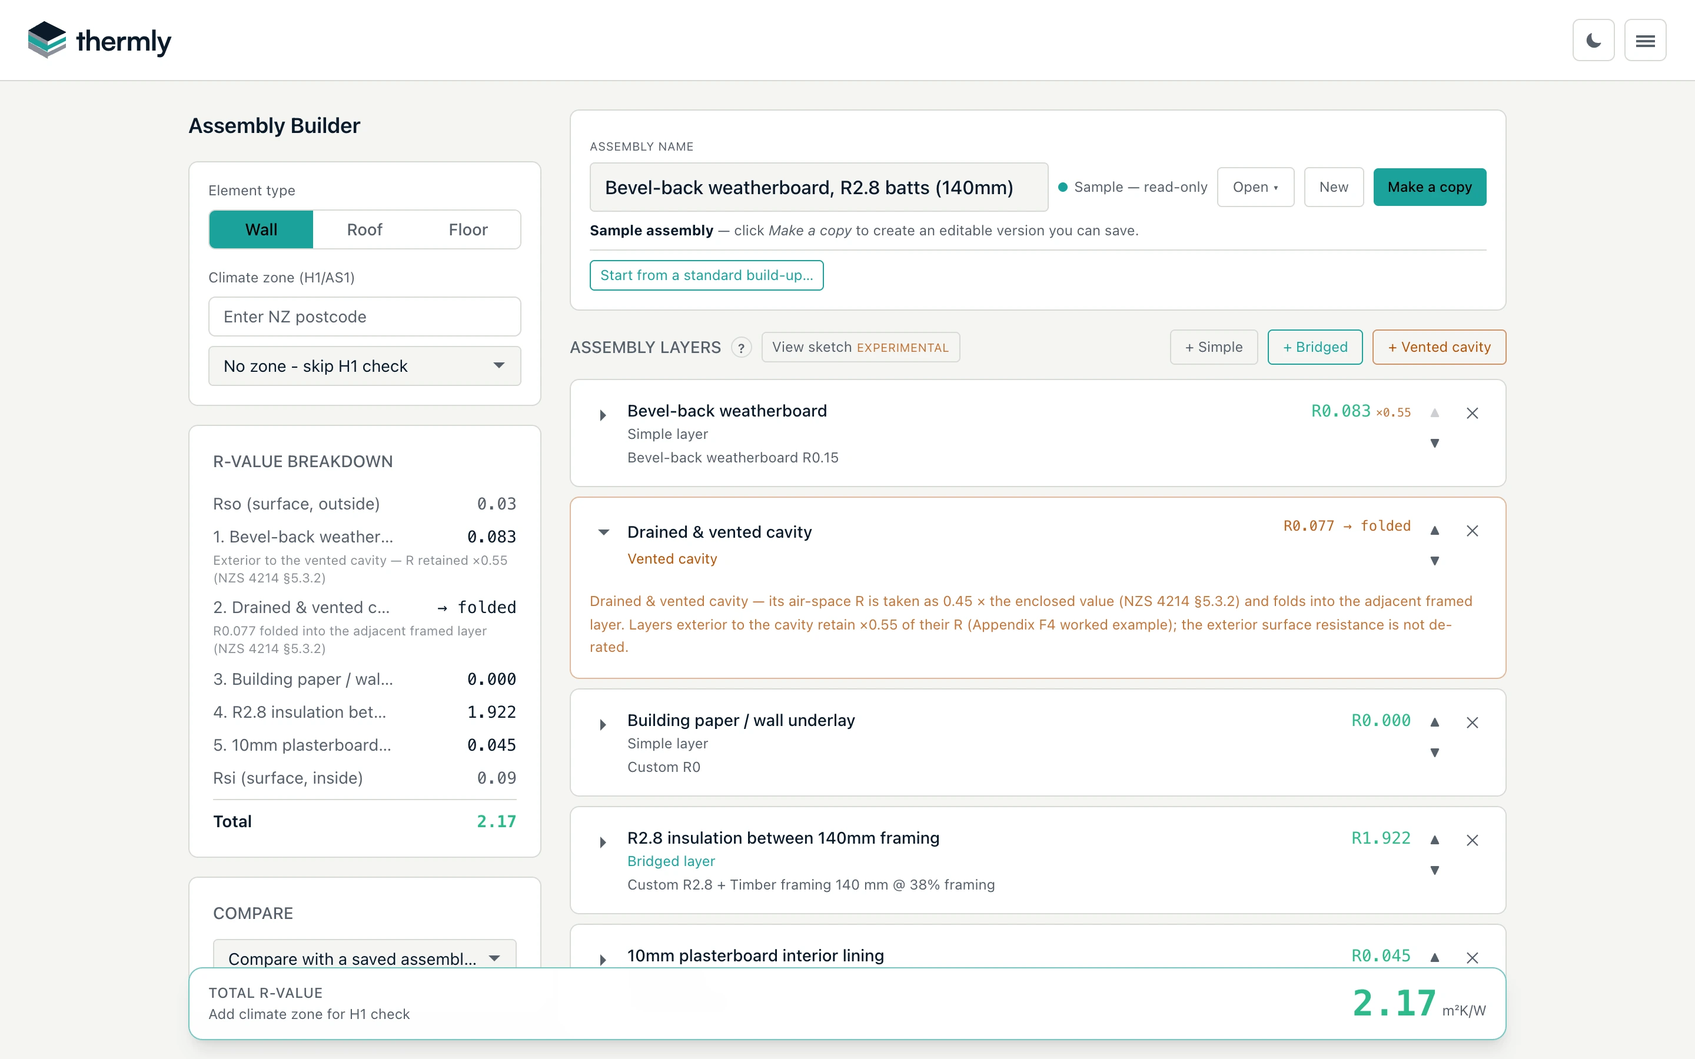The image size is (1695, 1059).
Task: Select Floor element type
Action: click(x=468, y=229)
